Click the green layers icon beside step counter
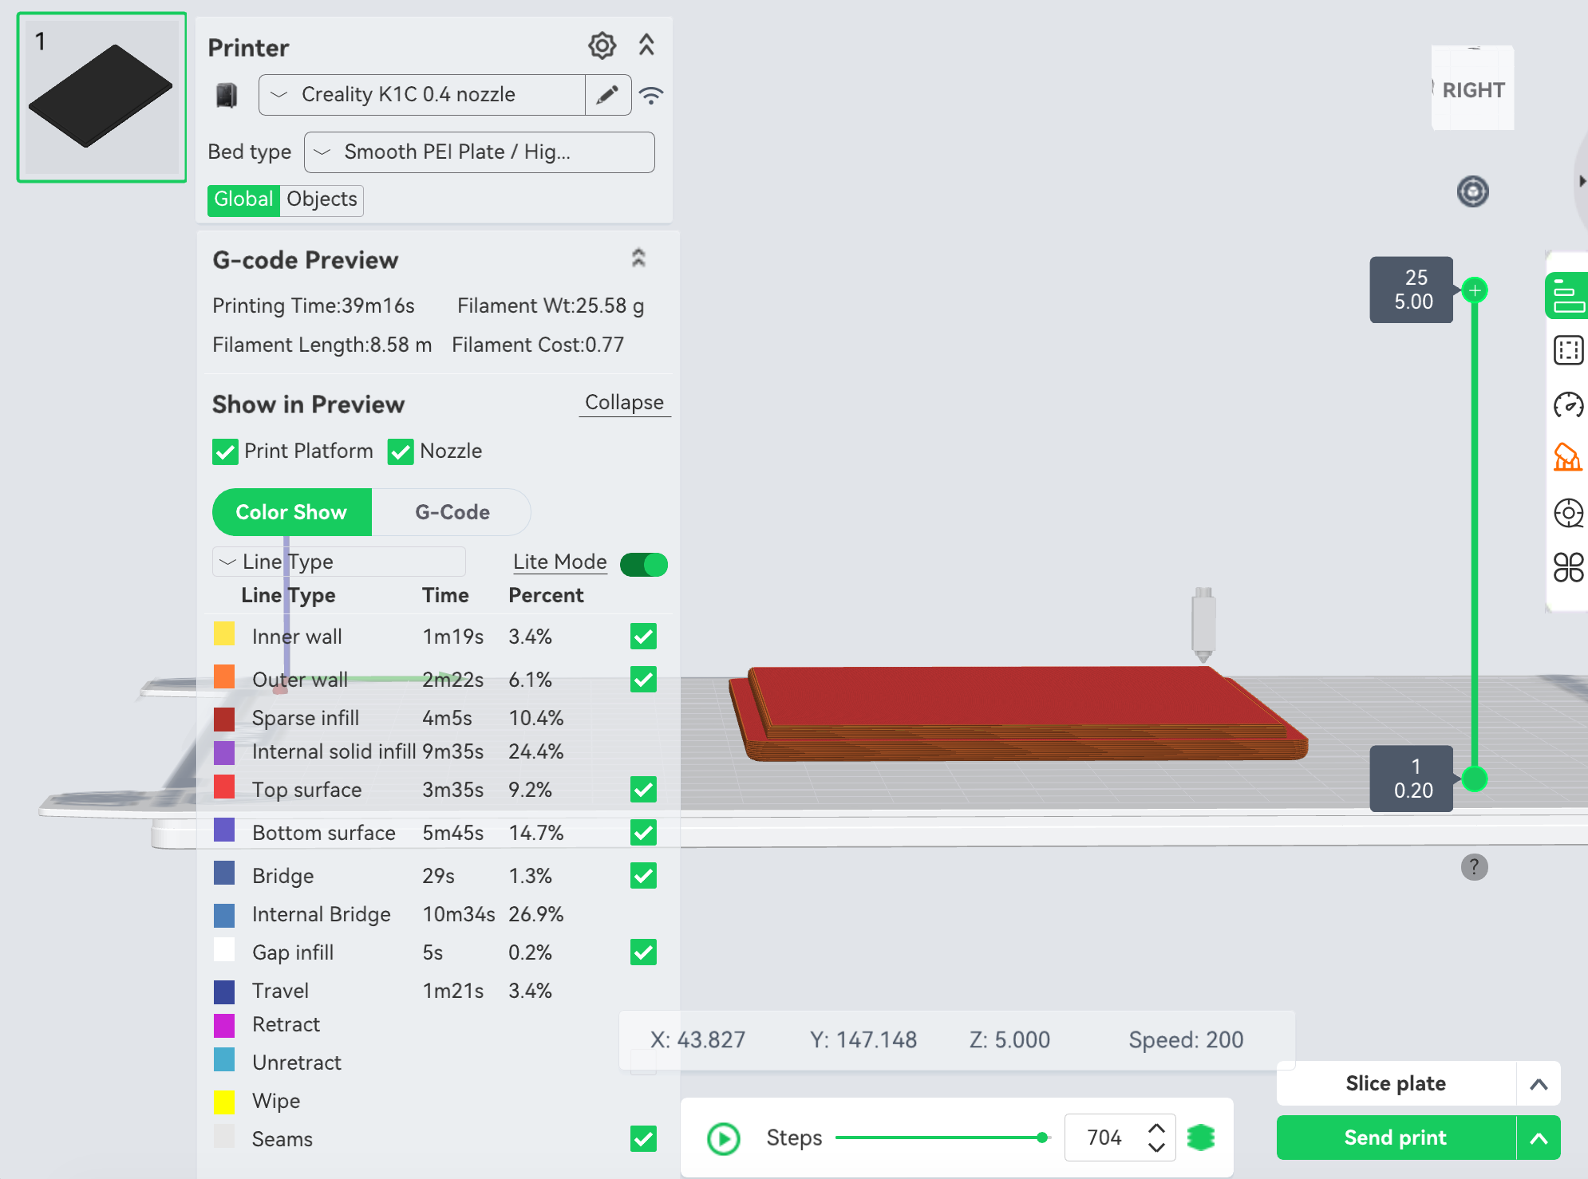 [x=1200, y=1137]
